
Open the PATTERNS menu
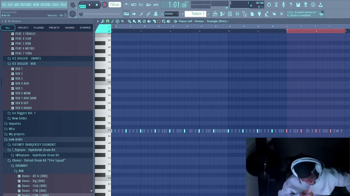click(x=26, y=5)
